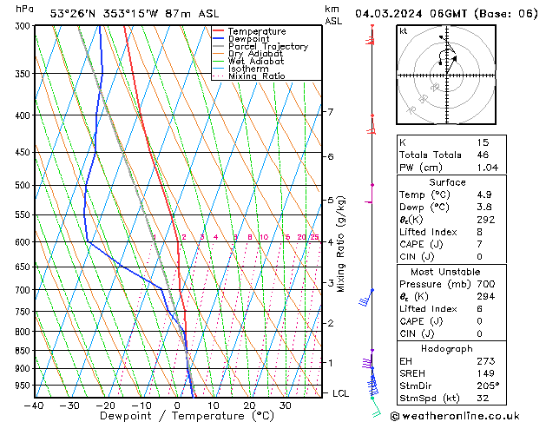Click the Surface 'CAPE (J)' value 7
This screenshot has width=546, height=422.
point(479,244)
